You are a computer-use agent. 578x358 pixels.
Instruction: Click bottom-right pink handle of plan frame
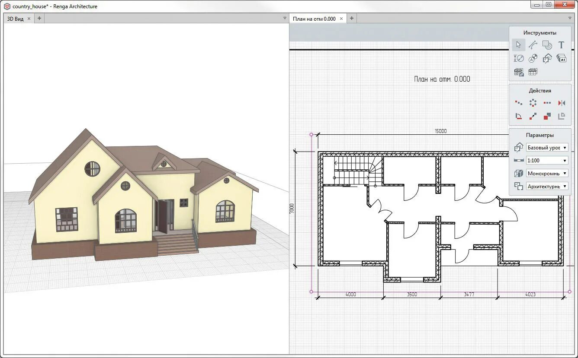pos(569,291)
